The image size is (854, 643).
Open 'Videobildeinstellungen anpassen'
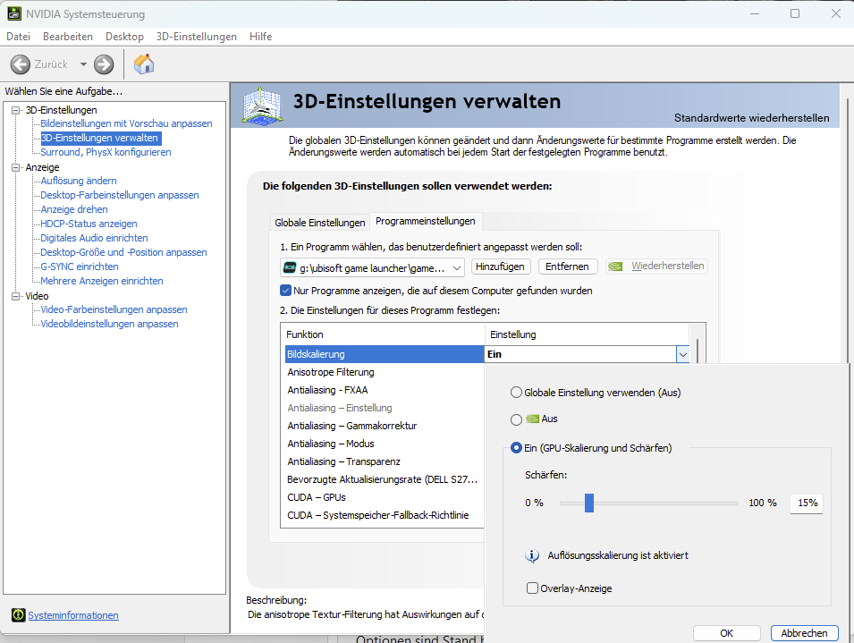coord(109,324)
